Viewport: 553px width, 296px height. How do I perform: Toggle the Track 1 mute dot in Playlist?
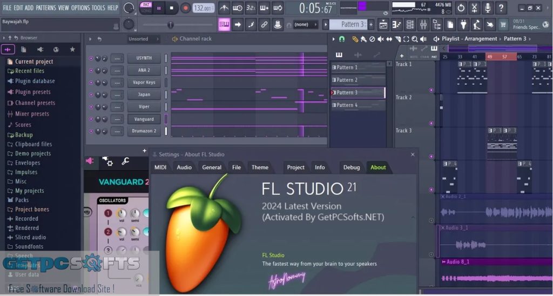tap(431, 90)
